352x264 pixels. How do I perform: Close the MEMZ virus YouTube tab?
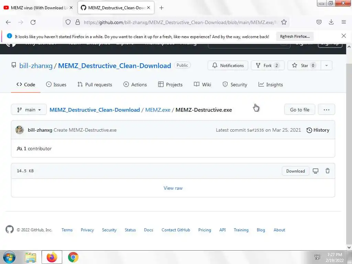coord(71,8)
